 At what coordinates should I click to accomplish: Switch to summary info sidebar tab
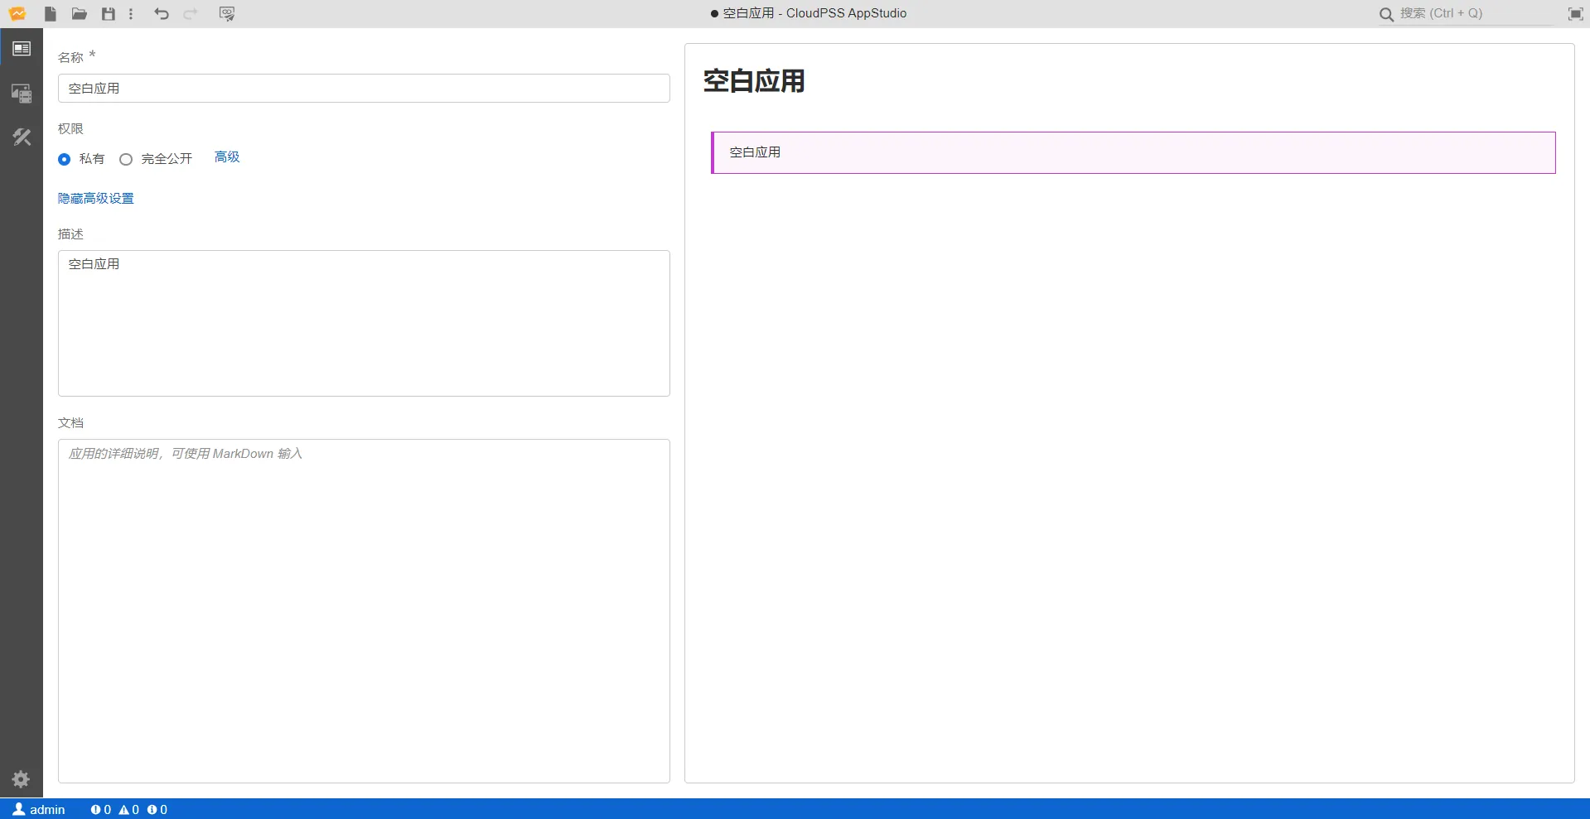(22, 49)
